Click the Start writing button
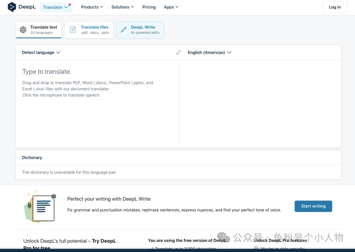Viewport: 355px width, 252px height. [x=313, y=206]
